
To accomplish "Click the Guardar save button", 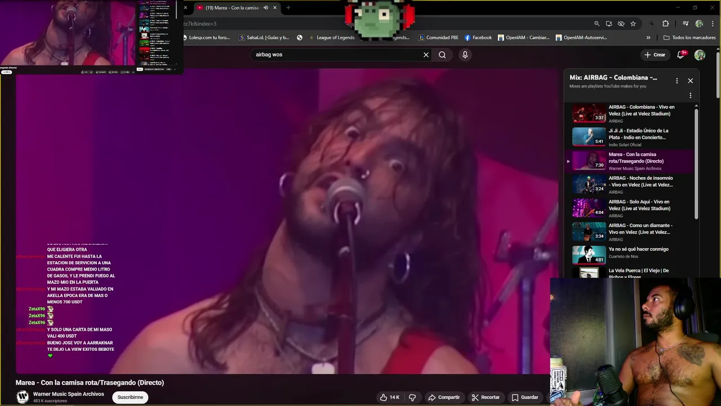I will click(525, 397).
